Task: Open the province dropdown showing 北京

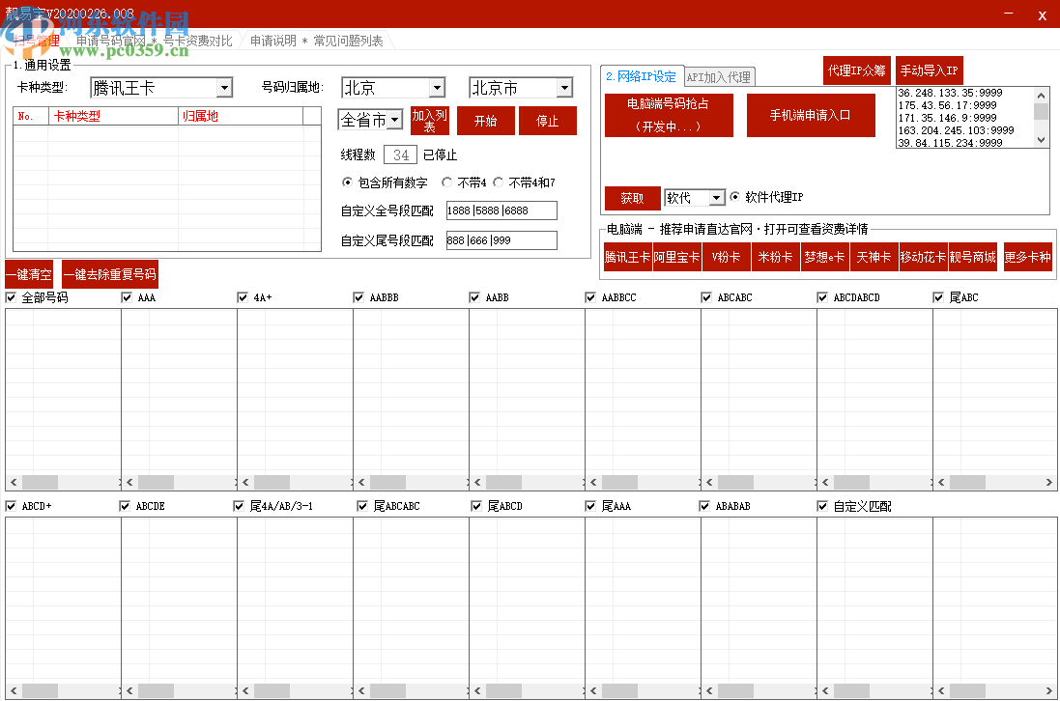Action: [436, 88]
